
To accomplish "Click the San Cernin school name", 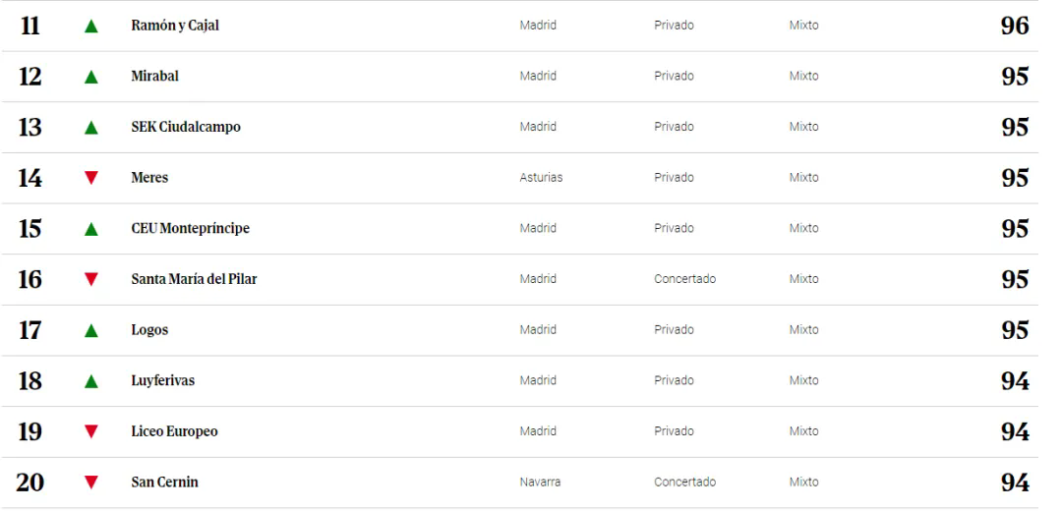I will tap(164, 482).
